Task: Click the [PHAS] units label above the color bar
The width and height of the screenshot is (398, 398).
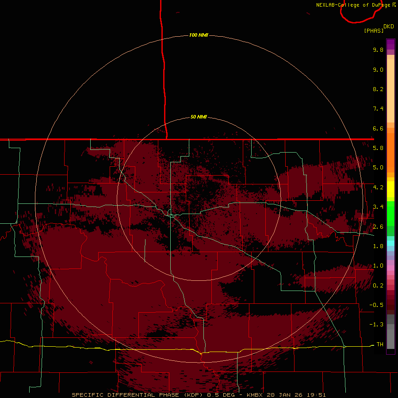Action: click(x=374, y=31)
